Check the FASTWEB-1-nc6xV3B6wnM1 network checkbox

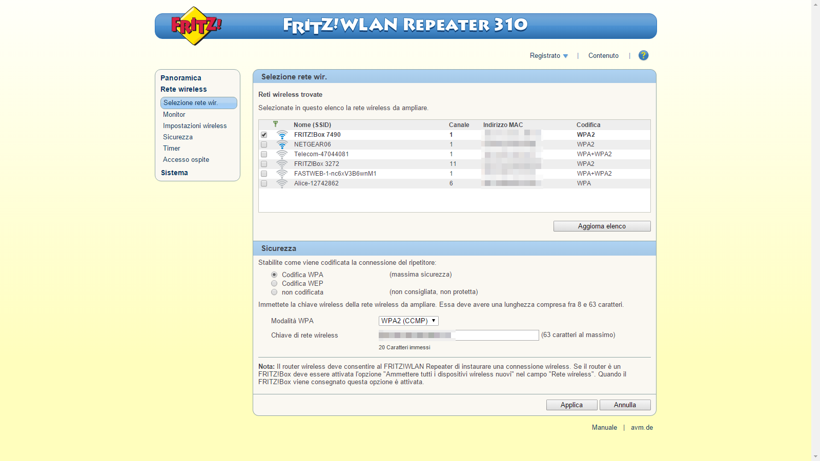click(264, 174)
